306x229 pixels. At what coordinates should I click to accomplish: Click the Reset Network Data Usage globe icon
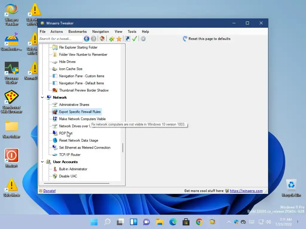click(55, 140)
